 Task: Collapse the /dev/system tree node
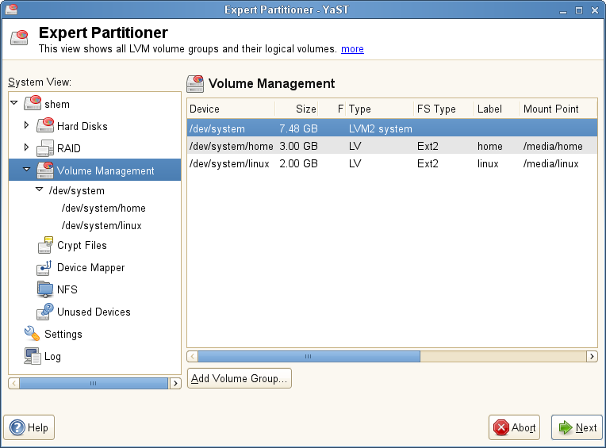(40, 190)
